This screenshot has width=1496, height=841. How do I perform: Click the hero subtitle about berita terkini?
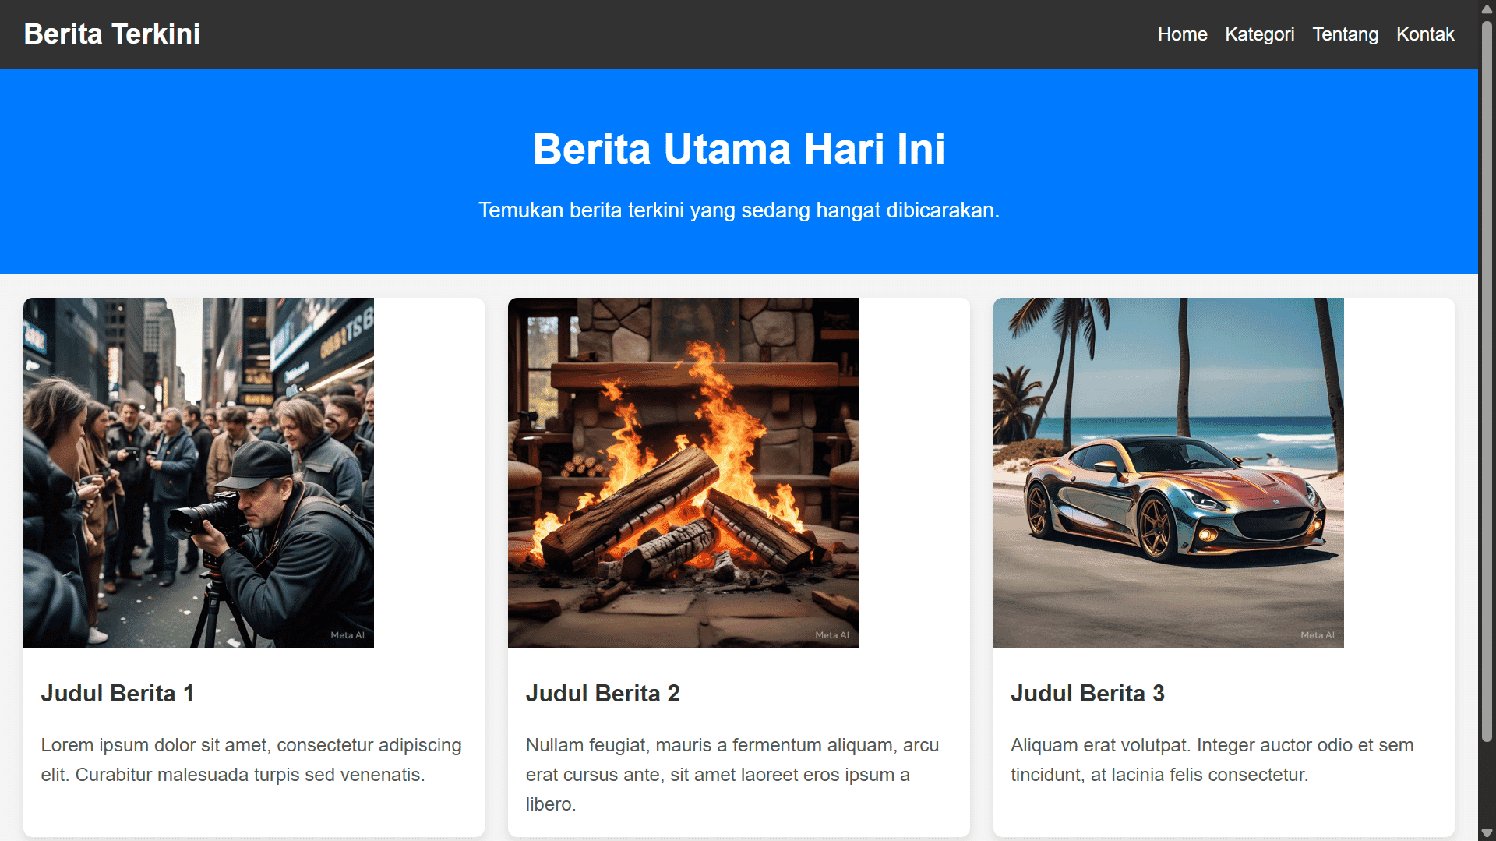point(739,210)
